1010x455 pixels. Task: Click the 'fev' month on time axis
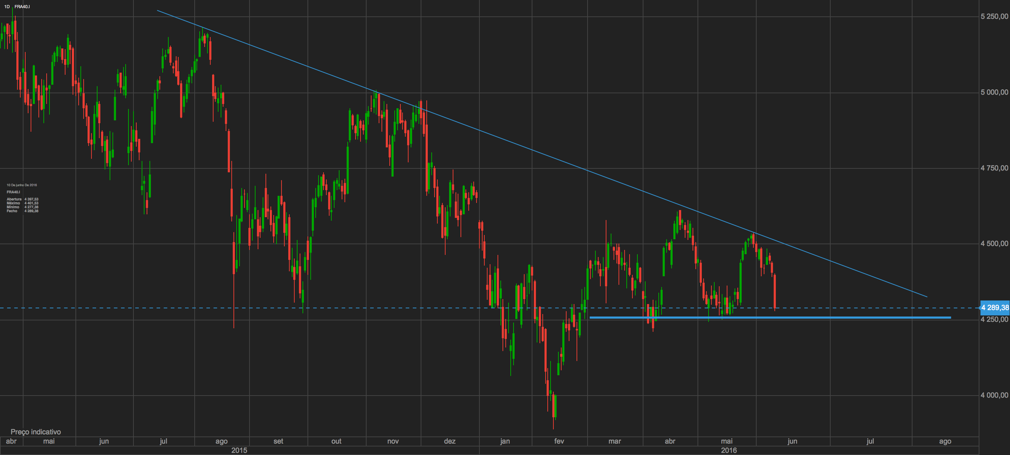coord(559,441)
